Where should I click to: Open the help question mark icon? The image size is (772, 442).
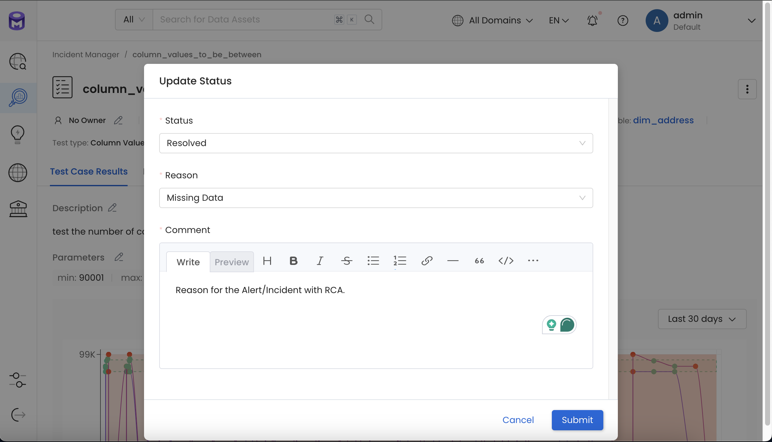coord(623,21)
